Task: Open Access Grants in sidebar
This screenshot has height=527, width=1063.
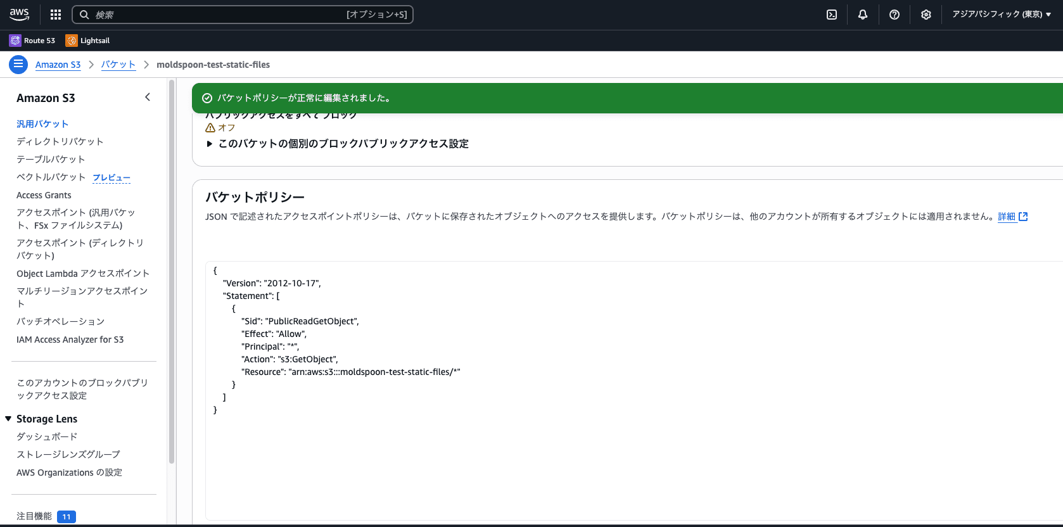Action: click(x=44, y=195)
